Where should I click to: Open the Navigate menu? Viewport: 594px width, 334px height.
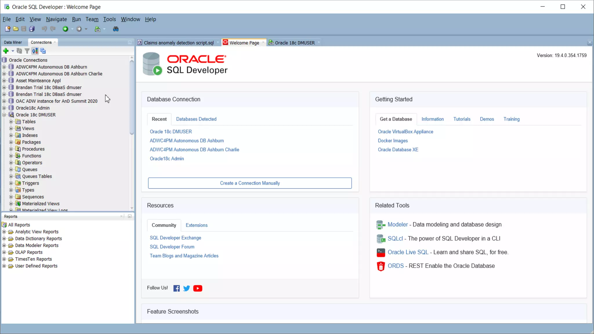coord(56,19)
